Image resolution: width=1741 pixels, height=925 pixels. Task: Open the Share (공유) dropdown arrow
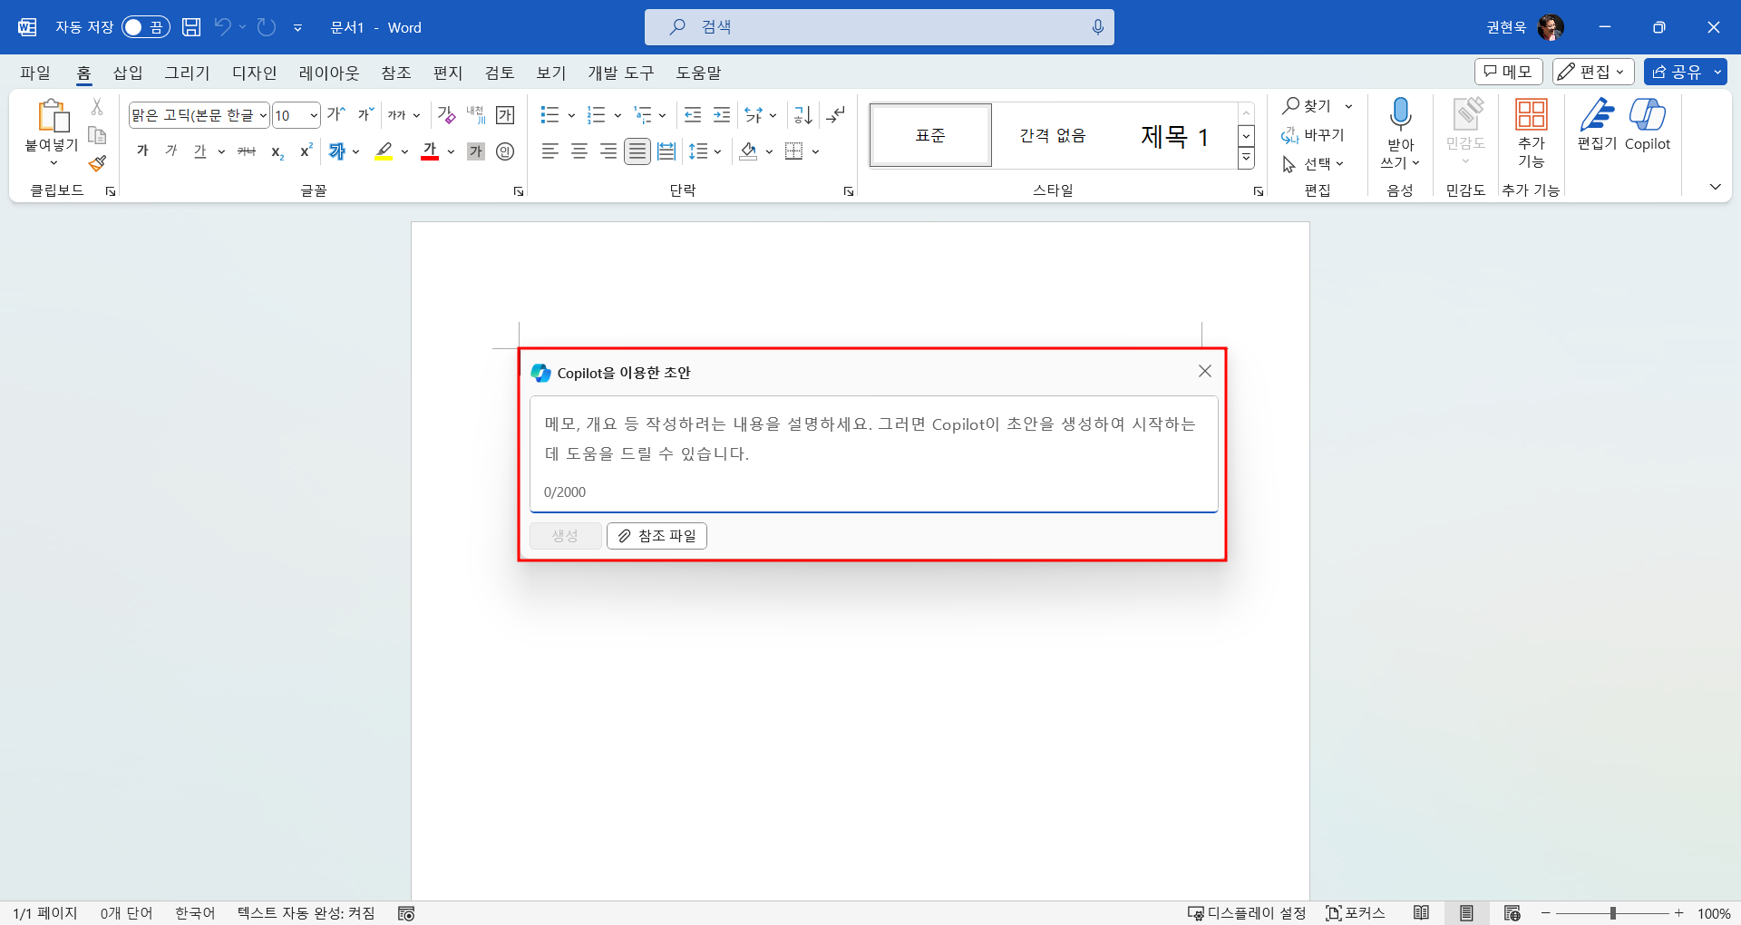(1717, 72)
